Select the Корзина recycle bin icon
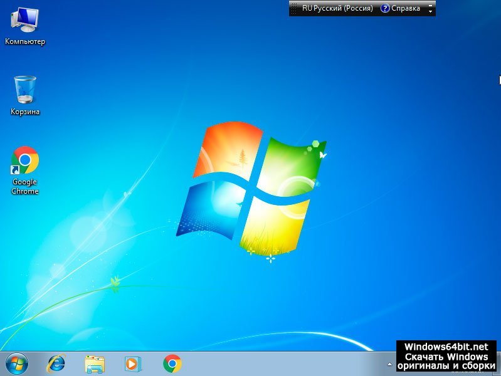The height and width of the screenshot is (376, 501). [x=25, y=90]
